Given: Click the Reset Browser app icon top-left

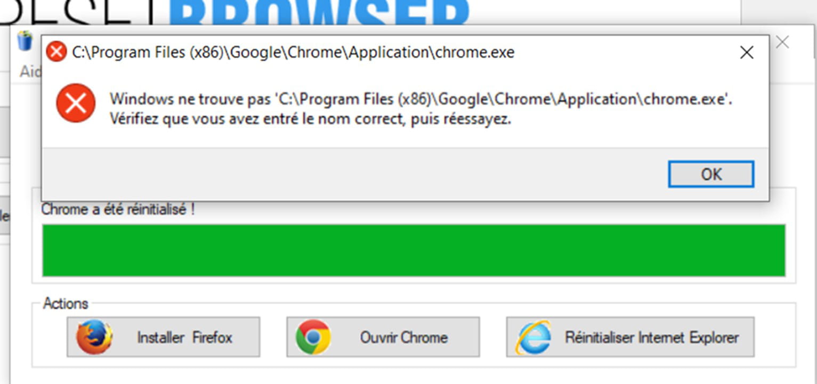Looking at the screenshot, I should (25, 41).
